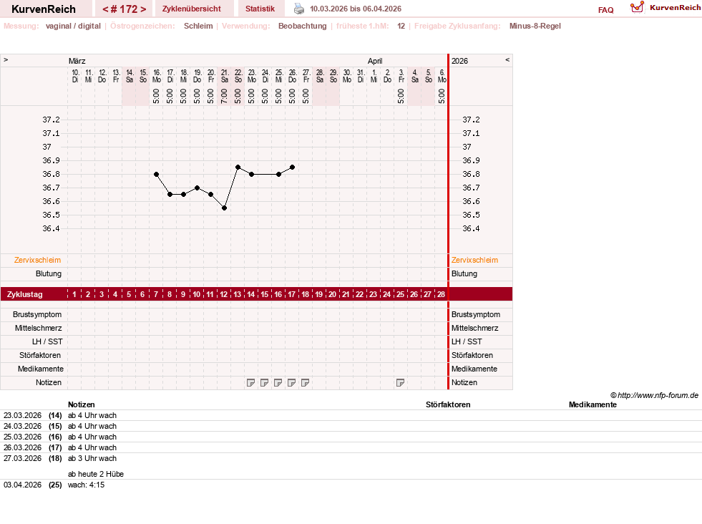The image size is (702, 524).
Task: Click the right arrow expander beside 2026
Action: click(x=507, y=59)
